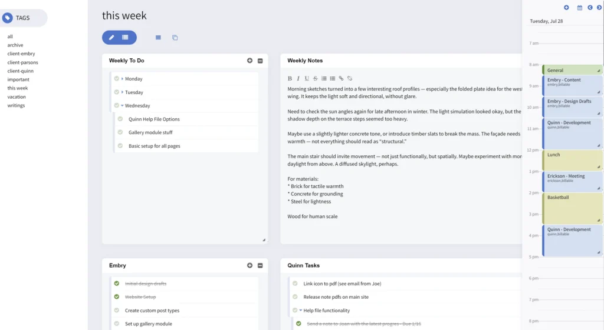Uncheck the Website Setup task

tap(117, 296)
